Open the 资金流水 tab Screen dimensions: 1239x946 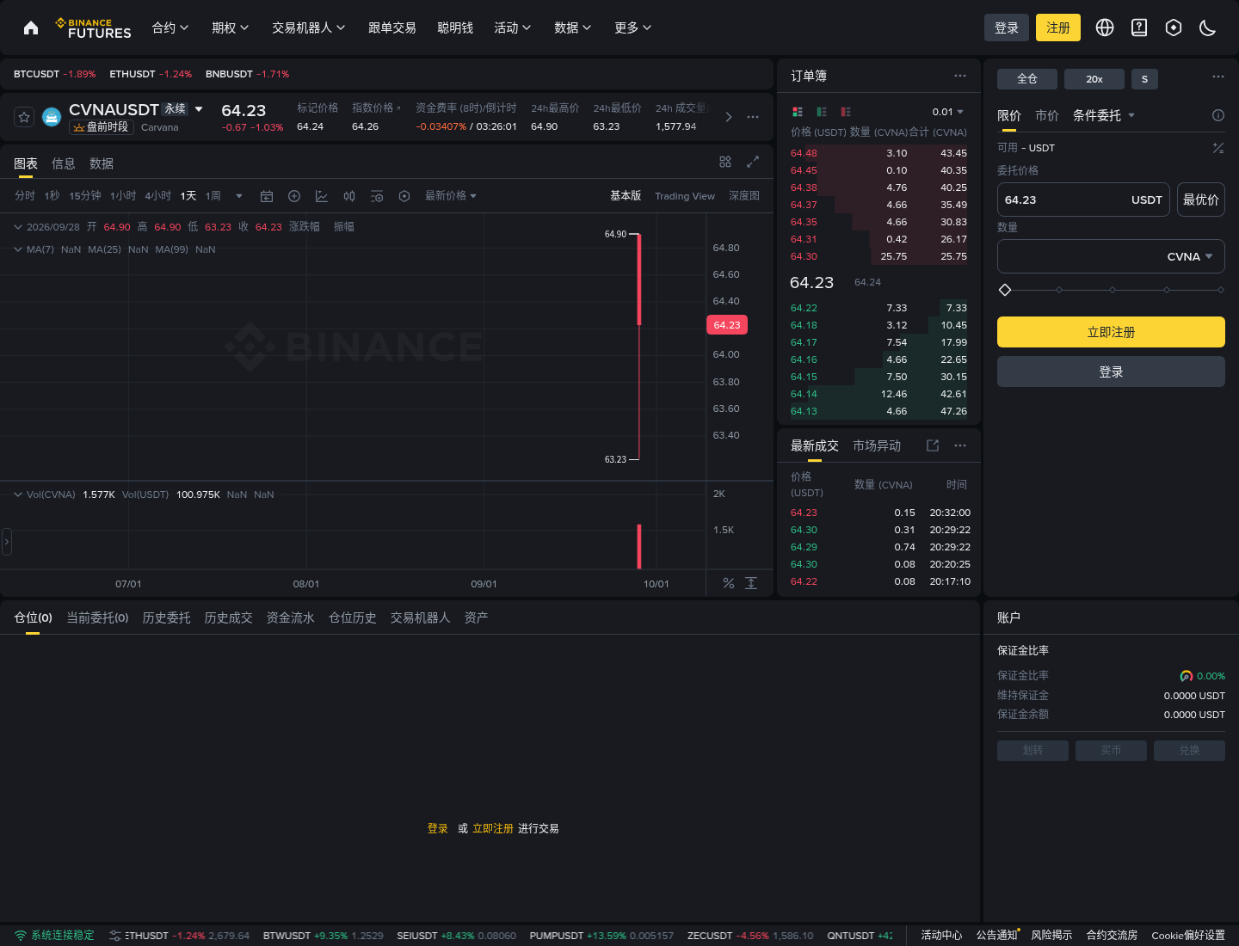coord(291,617)
